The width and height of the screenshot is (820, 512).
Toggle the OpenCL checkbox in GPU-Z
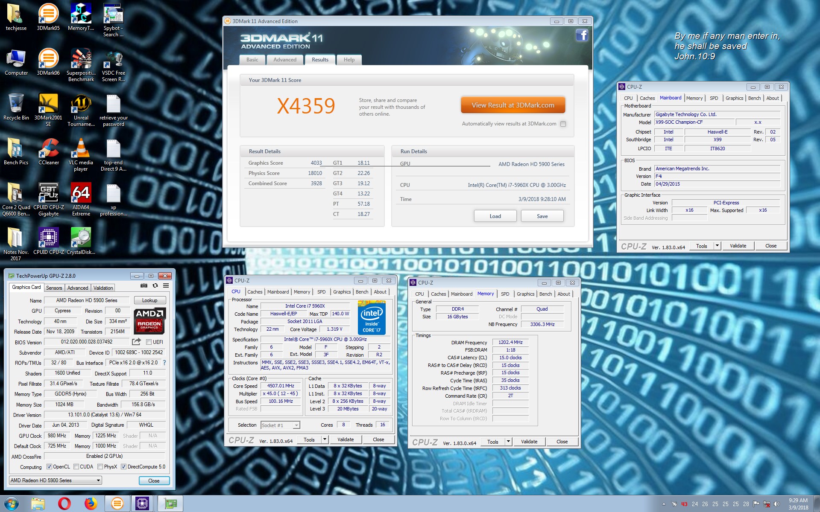pos(49,467)
